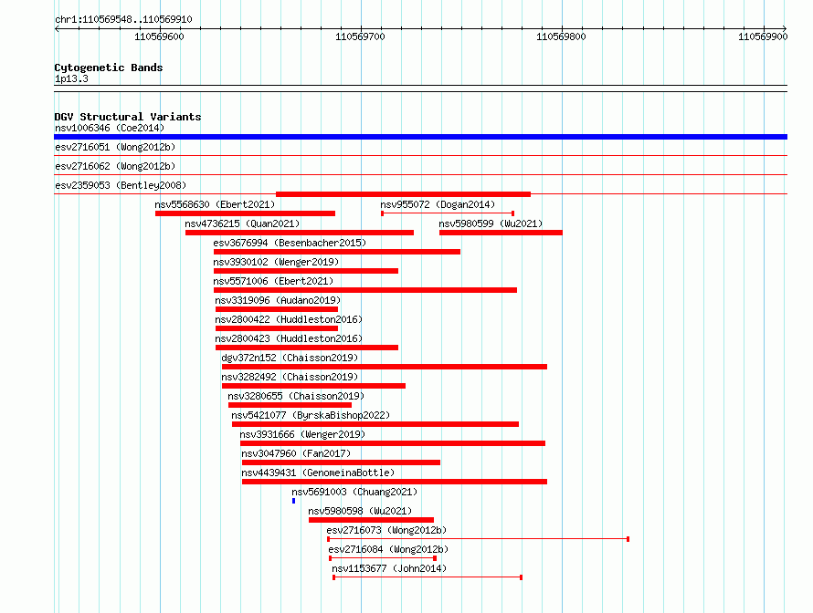
Task: Open nsv5691003 (Chuang2021) label
Action: [x=354, y=492]
